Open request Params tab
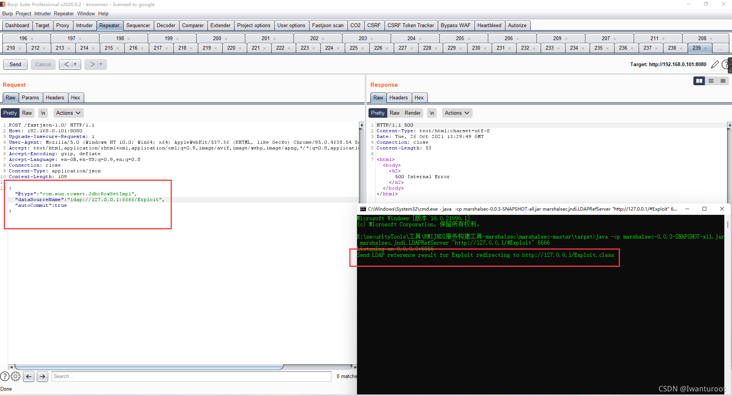Image resolution: width=732 pixels, height=396 pixels. [30, 98]
